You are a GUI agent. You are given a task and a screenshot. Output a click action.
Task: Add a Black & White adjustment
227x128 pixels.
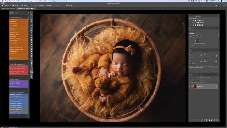pos(196,23)
